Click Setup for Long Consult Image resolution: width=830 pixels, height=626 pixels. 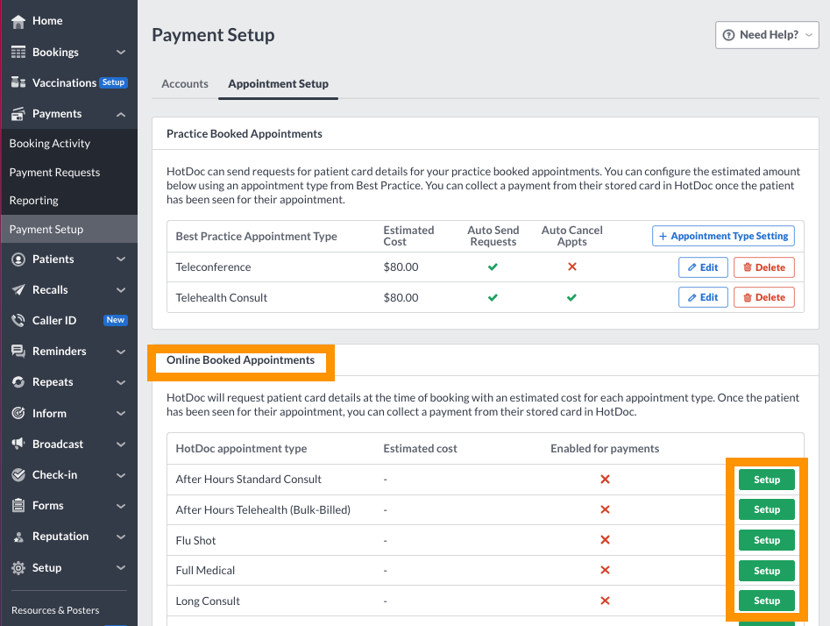click(767, 601)
